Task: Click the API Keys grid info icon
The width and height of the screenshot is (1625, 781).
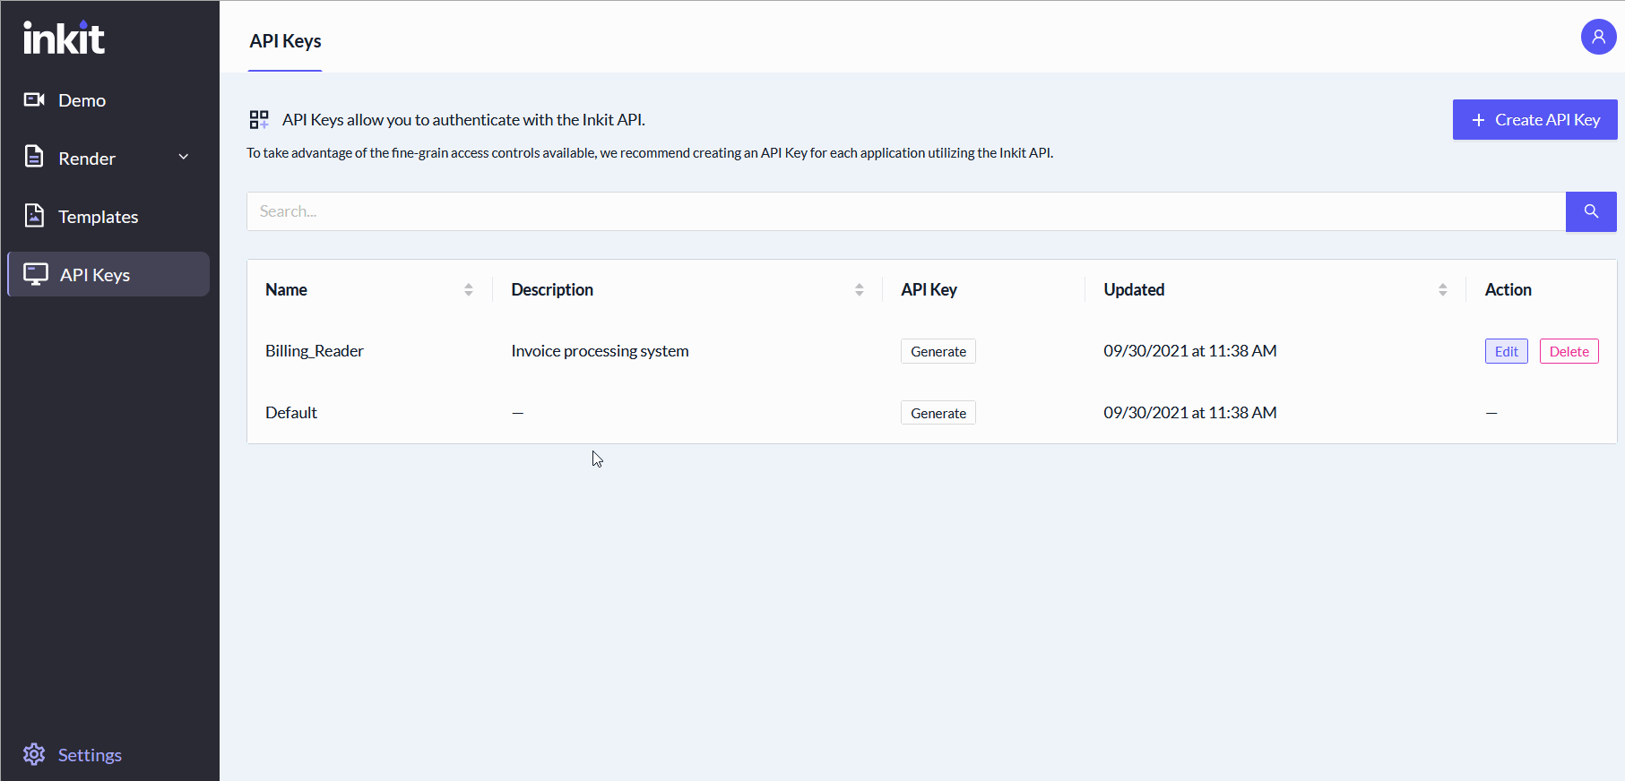Action: 259,119
